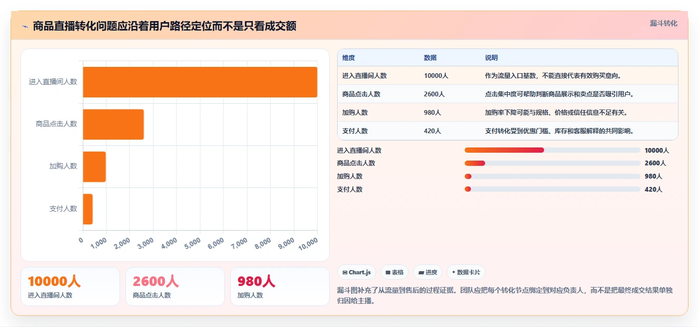699x327 pixels.
Task: Select the Chart.js chip
Action: click(357, 272)
